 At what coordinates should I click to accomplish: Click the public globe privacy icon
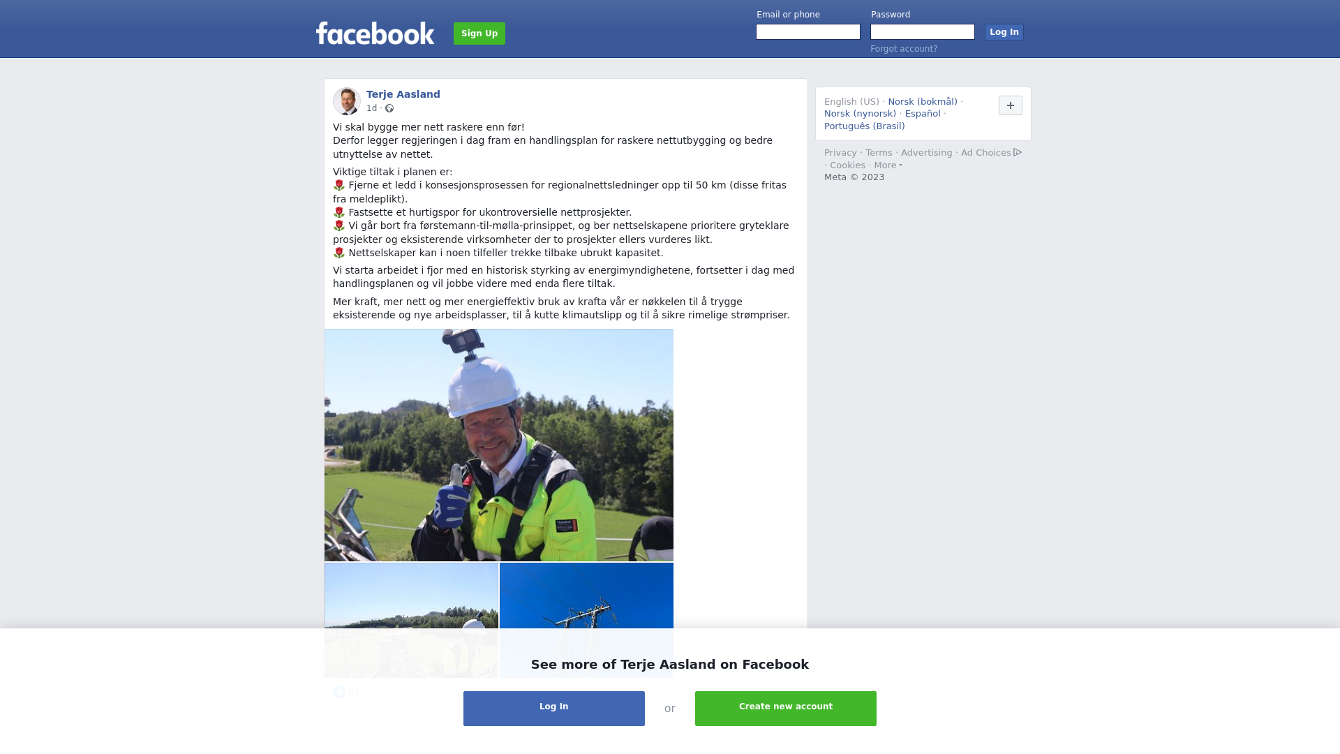(389, 108)
